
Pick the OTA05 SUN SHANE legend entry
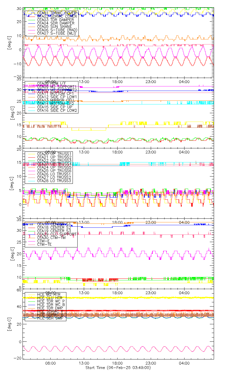pyautogui.click(x=55, y=26)
